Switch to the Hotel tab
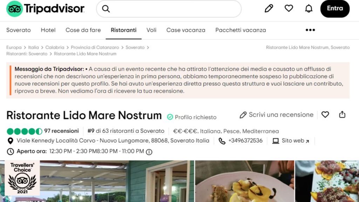 coord(48,30)
